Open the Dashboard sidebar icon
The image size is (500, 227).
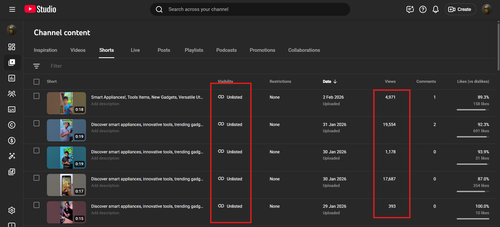tap(12, 47)
